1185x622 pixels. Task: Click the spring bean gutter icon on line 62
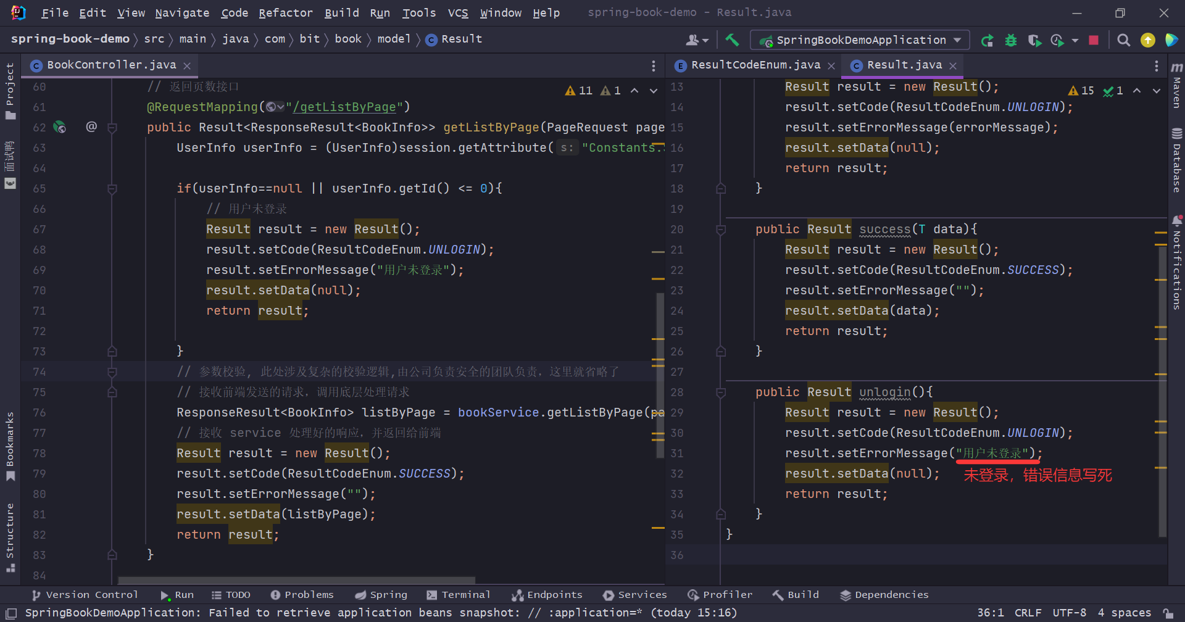point(60,127)
